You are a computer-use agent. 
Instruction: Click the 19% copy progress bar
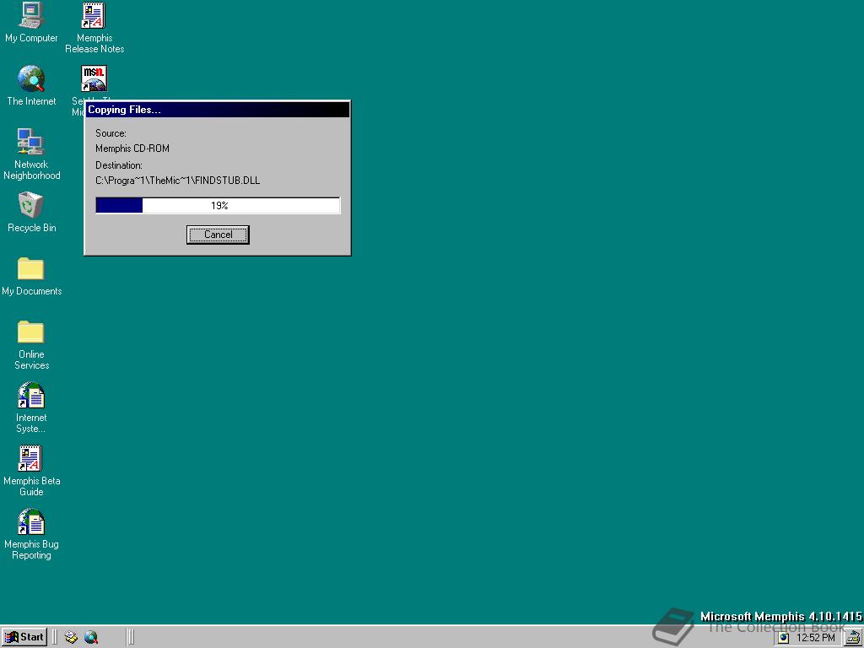[x=218, y=206]
